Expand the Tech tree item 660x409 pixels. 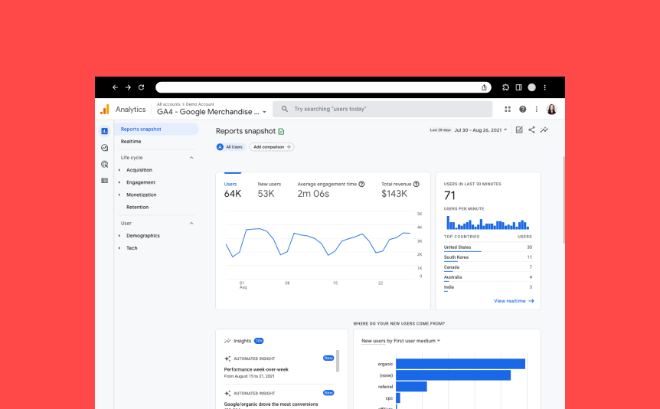(119, 248)
